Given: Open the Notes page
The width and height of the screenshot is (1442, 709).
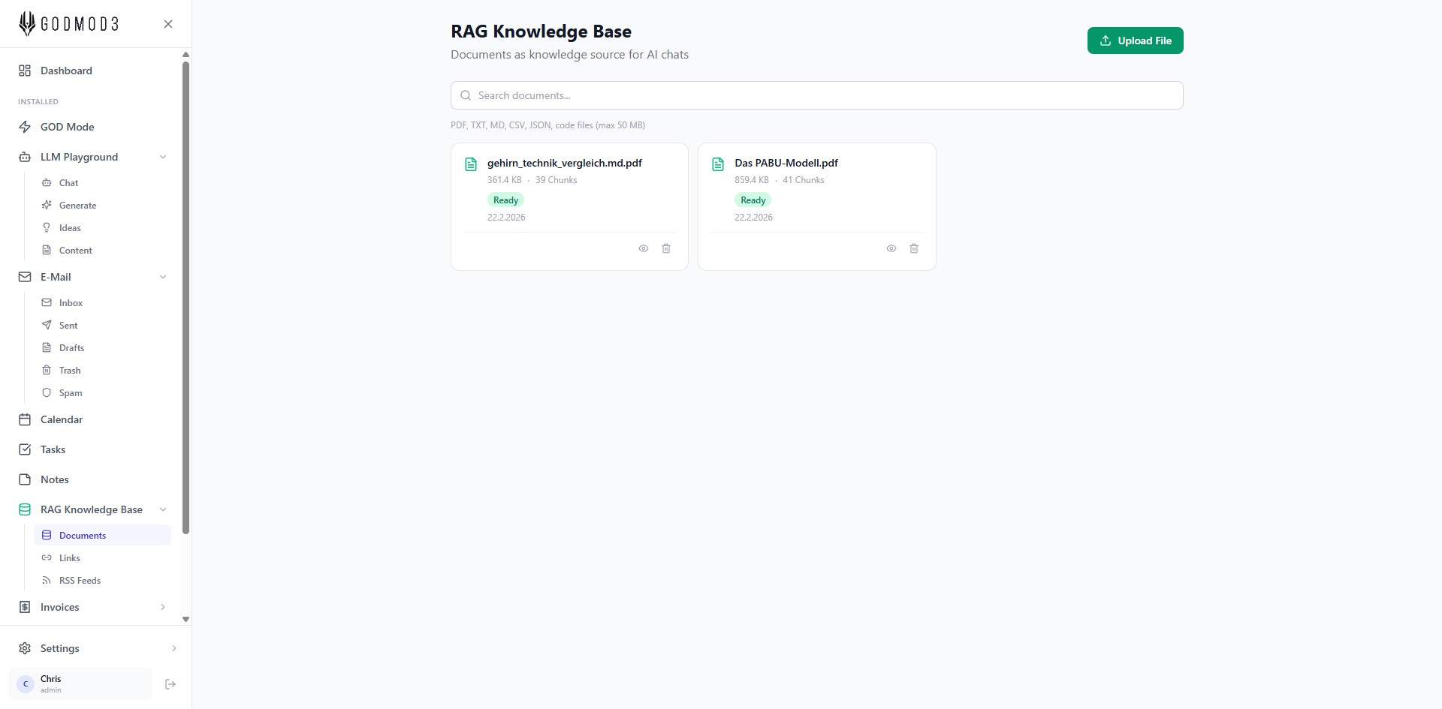Looking at the screenshot, I should coord(55,479).
